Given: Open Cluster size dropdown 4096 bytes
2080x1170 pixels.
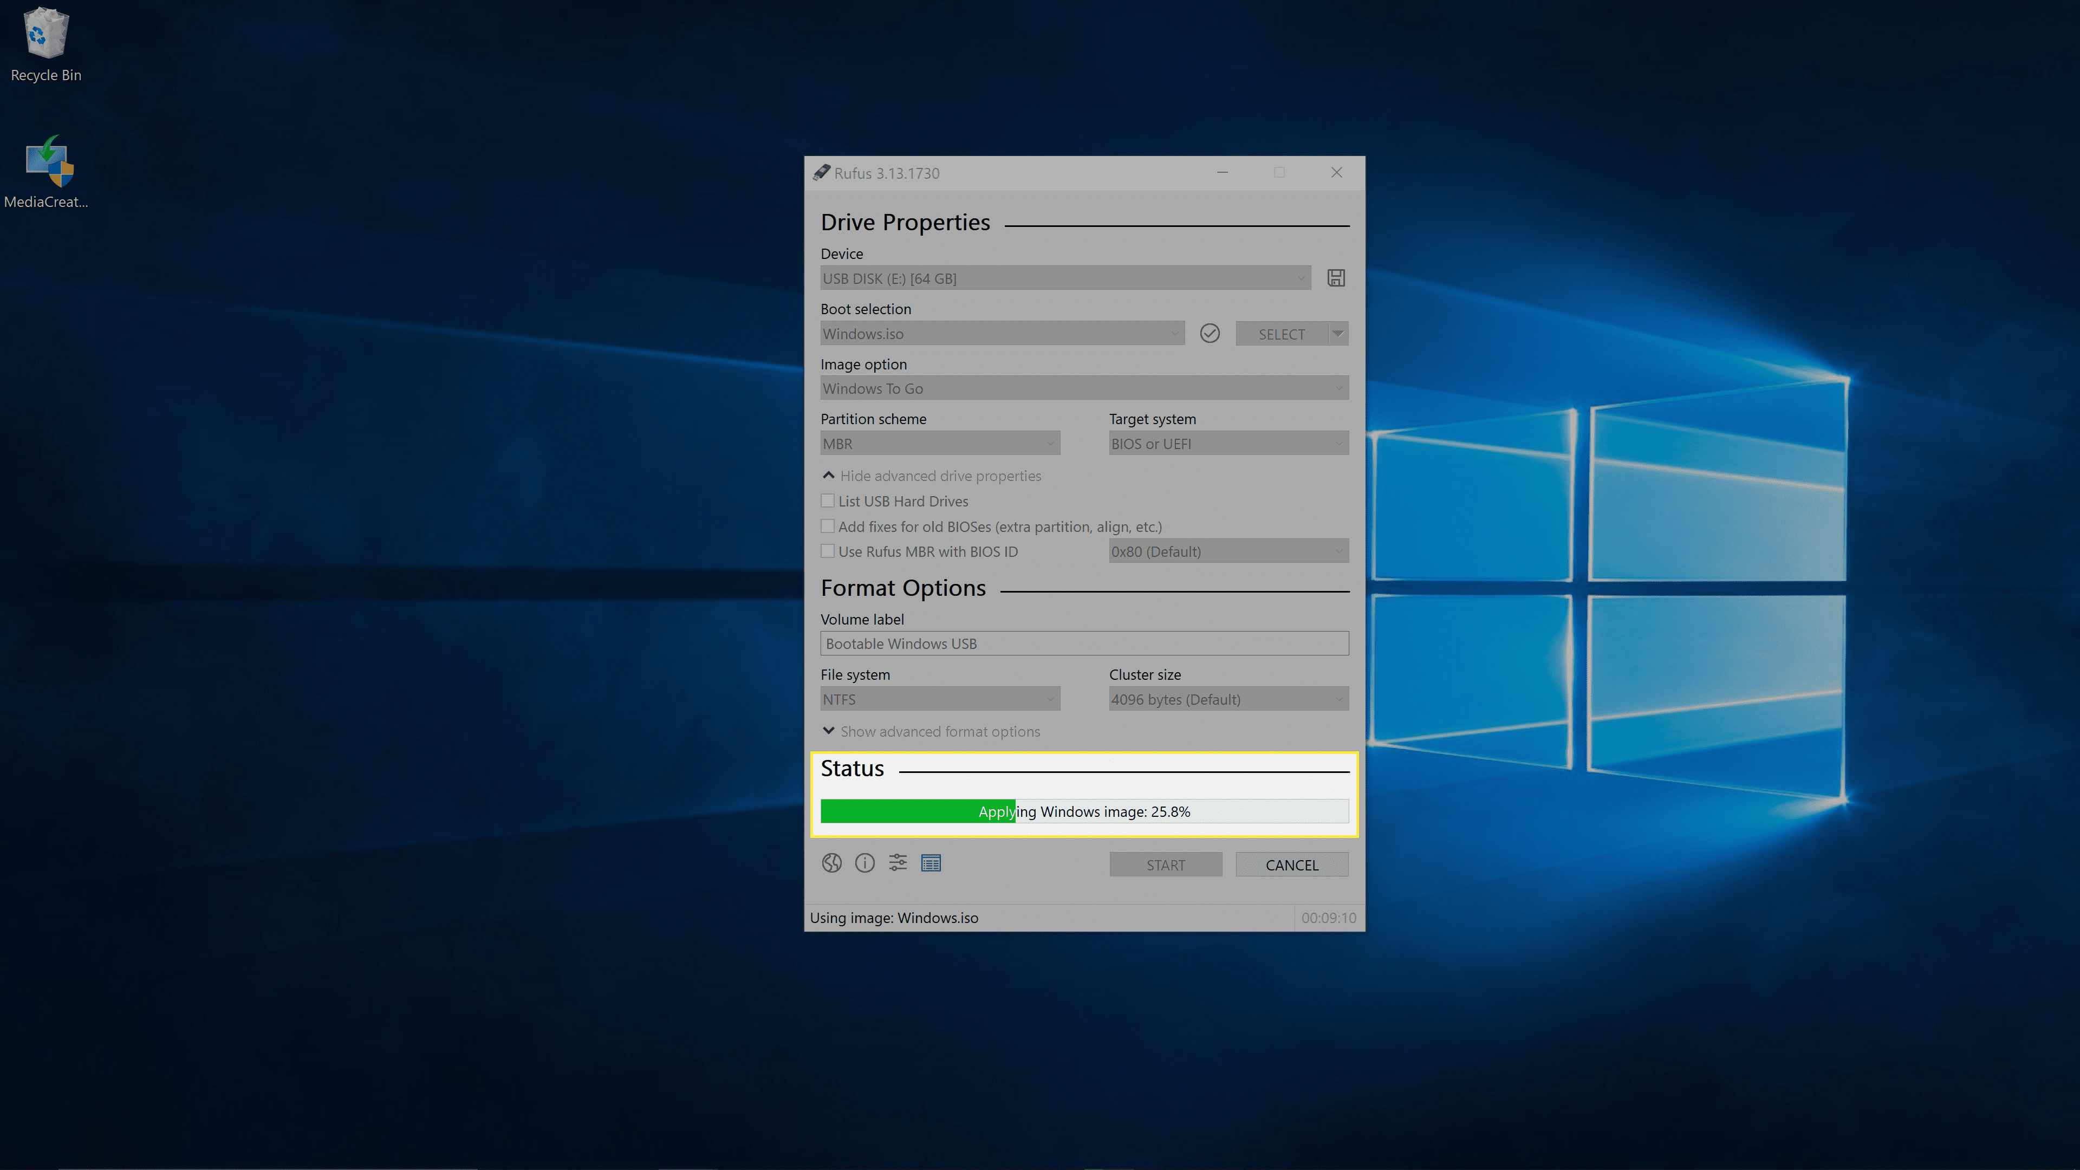Looking at the screenshot, I should point(1228,699).
